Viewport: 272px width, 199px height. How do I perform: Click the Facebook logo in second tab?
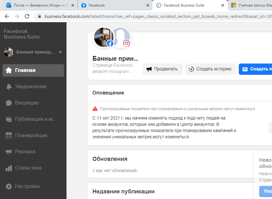click(84, 5)
